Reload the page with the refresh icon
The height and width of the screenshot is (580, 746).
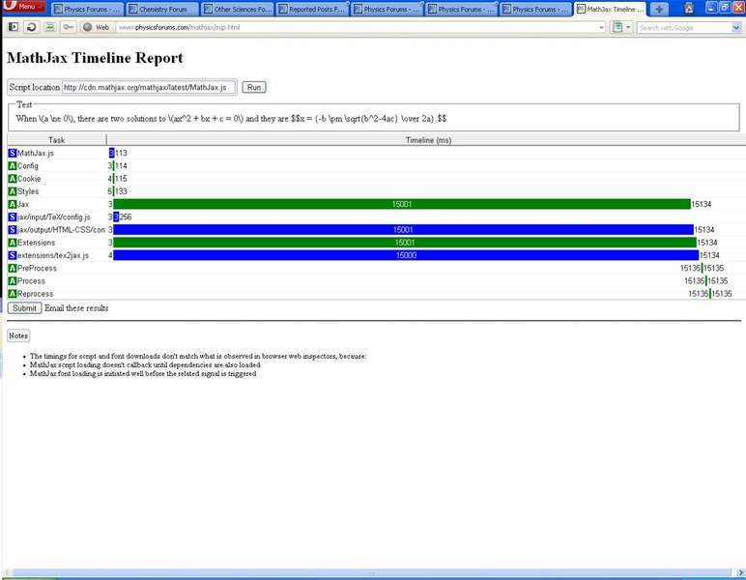tap(31, 27)
